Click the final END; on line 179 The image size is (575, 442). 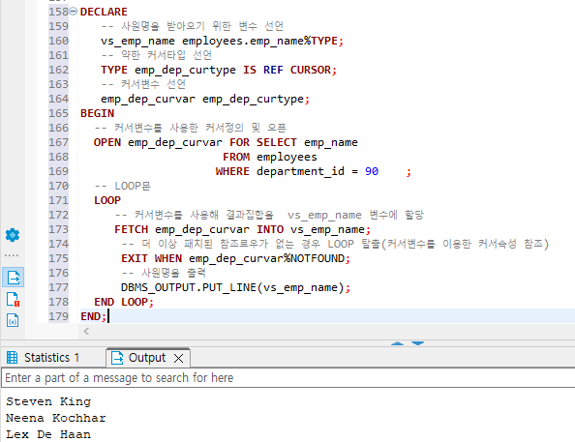point(93,316)
